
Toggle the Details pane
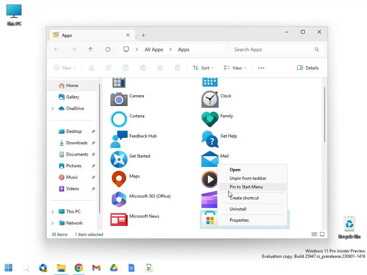308,68
